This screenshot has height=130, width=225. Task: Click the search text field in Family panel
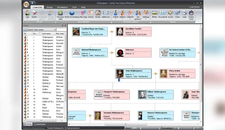61,30
